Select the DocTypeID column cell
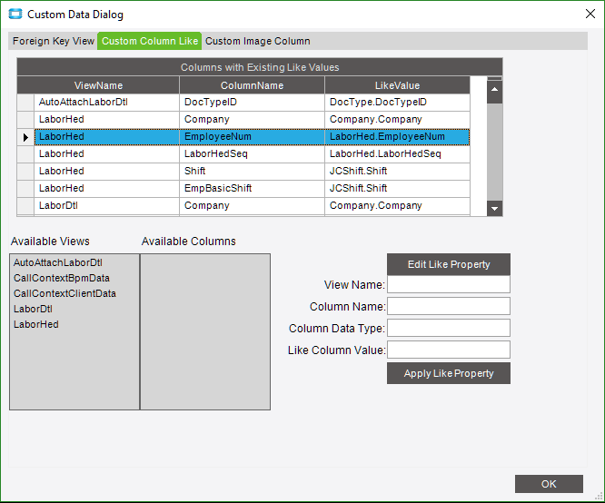 coord(252,103)
